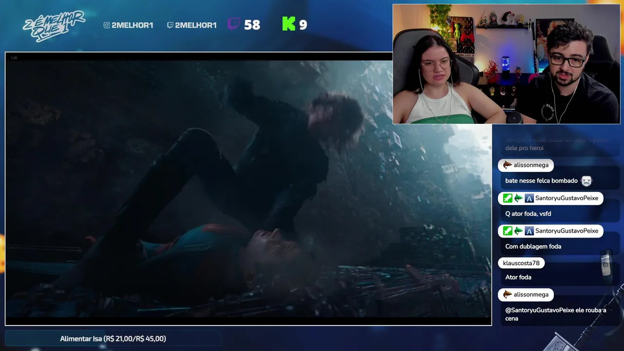Click the 'Alimentar Isa' donation goal bar
The image size is (624, 351).
(x=113, y=338)
